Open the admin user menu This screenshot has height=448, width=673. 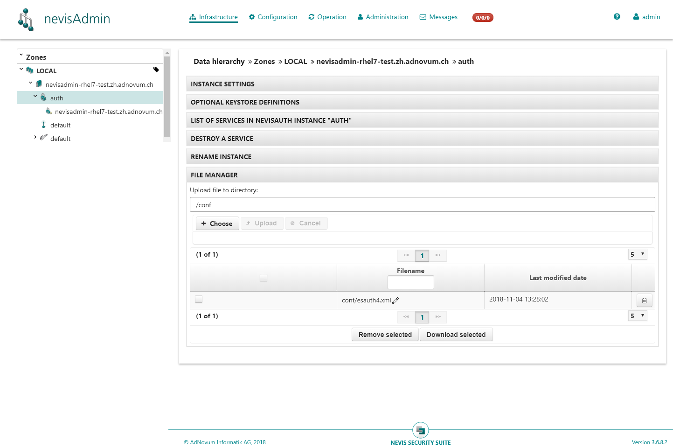(x=646, y=17)
